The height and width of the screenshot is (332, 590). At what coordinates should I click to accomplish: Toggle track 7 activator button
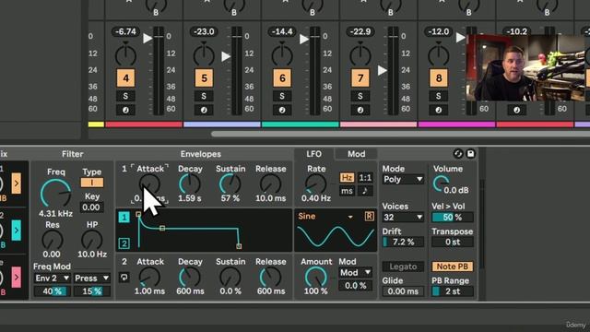point(360,77)
